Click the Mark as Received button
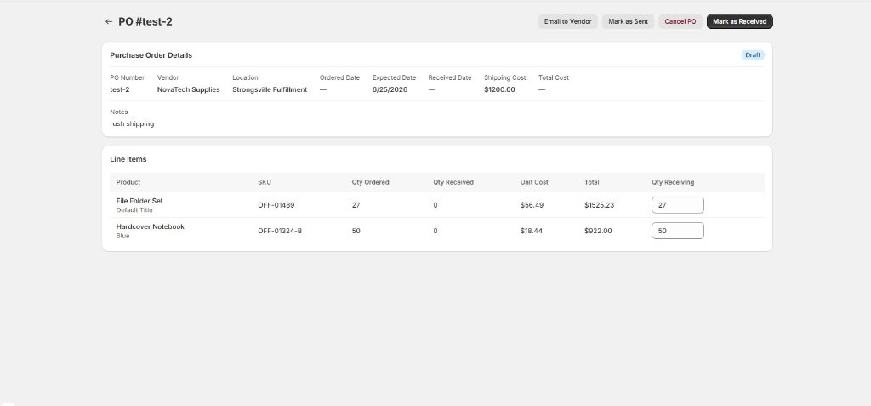The image size is (871, 406). coord(740,21)
